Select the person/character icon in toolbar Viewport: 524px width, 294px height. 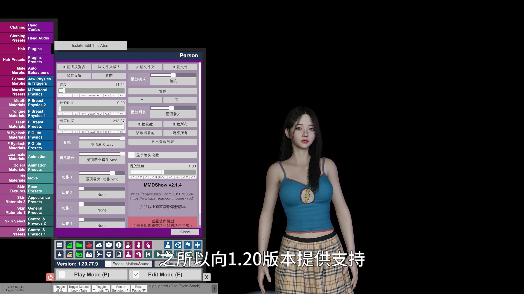click(168, 245)
